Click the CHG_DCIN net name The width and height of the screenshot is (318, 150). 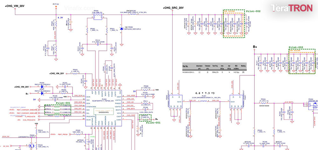coord(78,95)
